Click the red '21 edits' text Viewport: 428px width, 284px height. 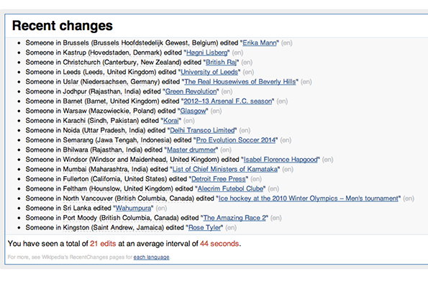click(x=103, y=243)
